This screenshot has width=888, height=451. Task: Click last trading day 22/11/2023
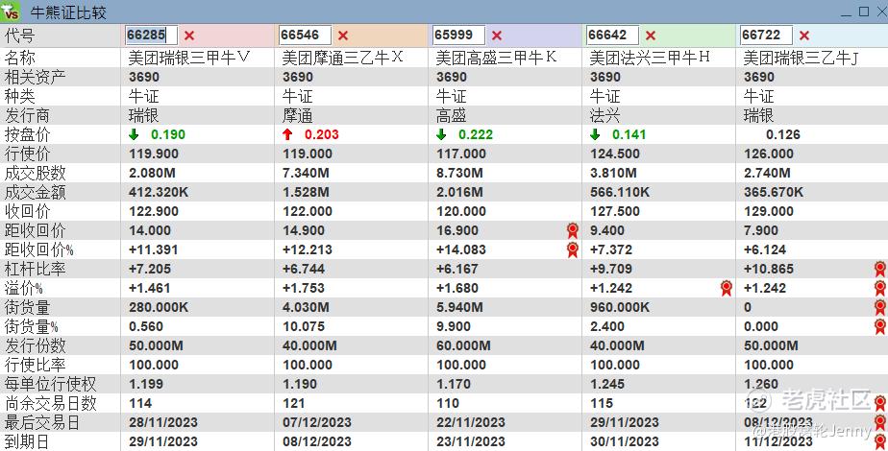click(x=471, y=423)
